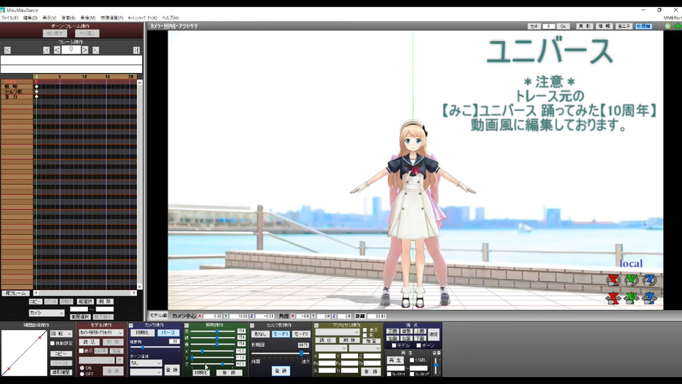
Task: Toggle パース perspective button
Action: click(x=168, y=333)
